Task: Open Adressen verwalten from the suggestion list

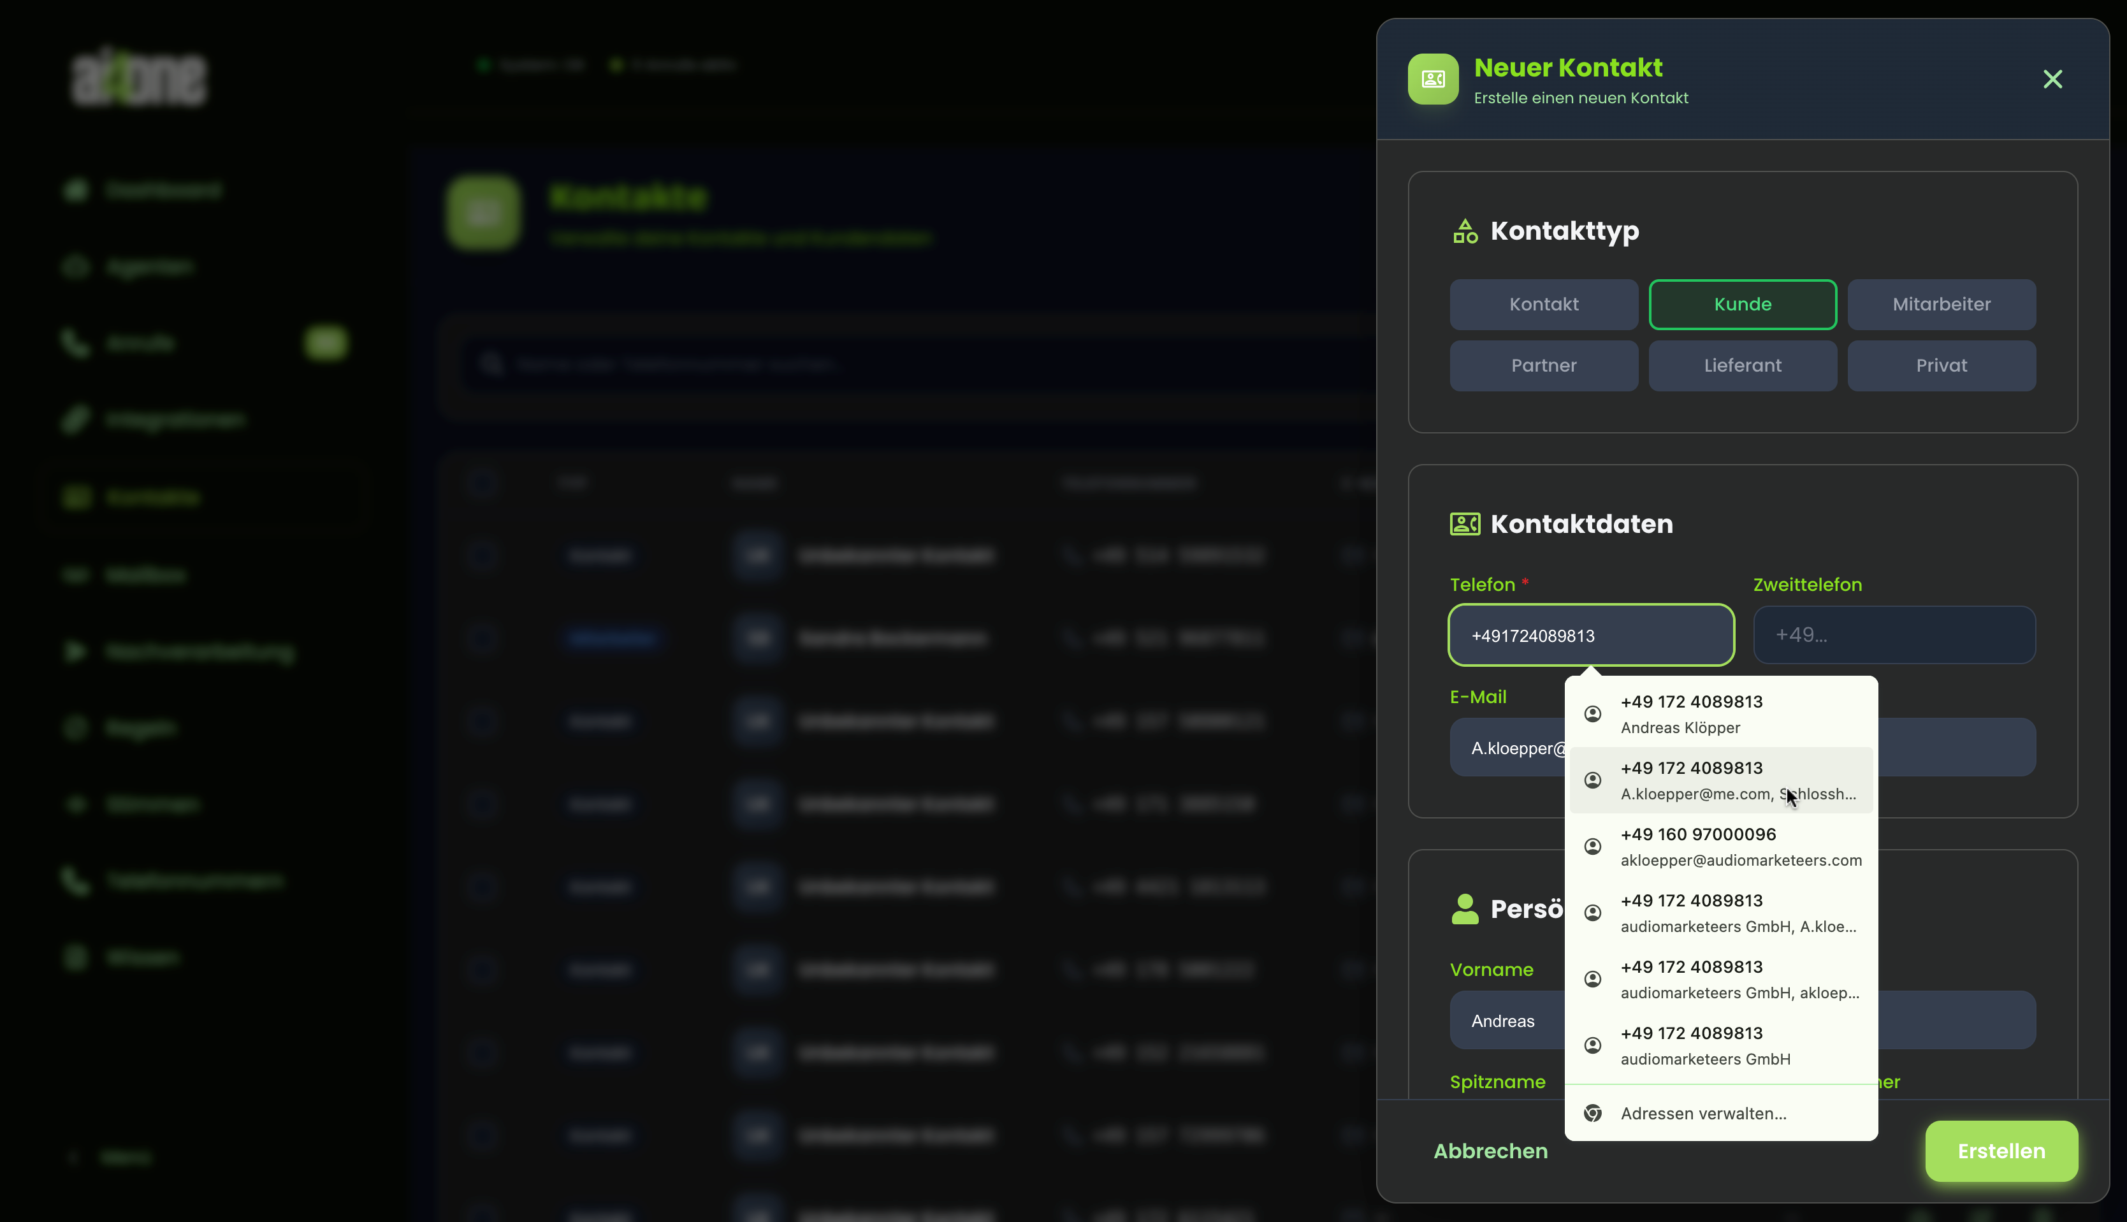Action: tap(1702, 1113)
